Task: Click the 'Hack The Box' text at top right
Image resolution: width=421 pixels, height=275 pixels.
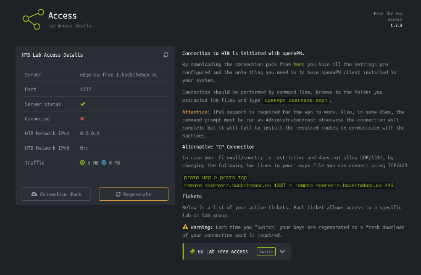Action: click(x=388, y=14)
